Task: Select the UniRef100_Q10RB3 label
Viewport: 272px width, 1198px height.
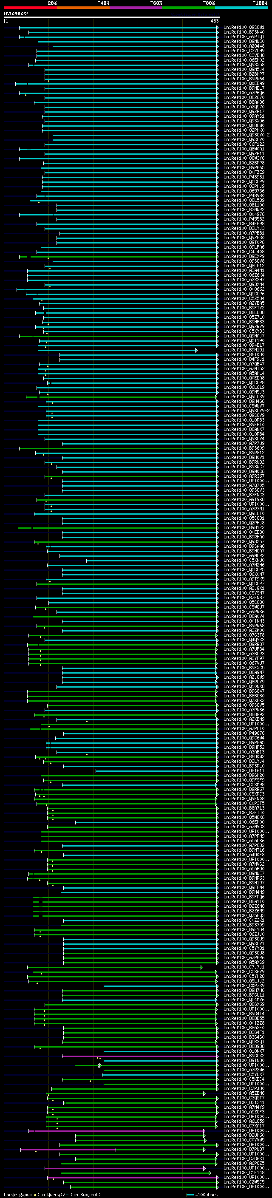Action: [244, 420]
